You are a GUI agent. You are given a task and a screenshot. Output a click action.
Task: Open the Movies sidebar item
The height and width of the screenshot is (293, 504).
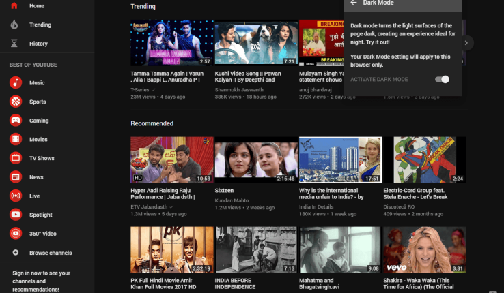38,140
